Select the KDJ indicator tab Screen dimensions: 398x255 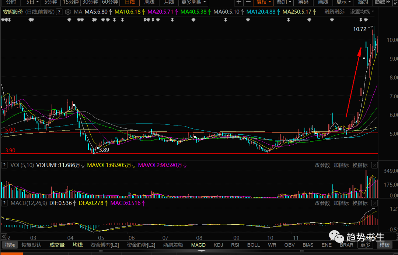click(x=219, y=245)
